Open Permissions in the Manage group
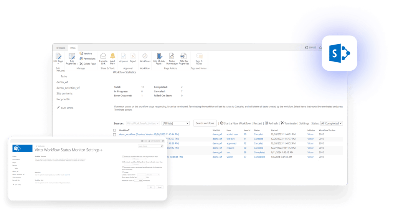The width and height of the screenshot is (393, 214). pos(88,58)
